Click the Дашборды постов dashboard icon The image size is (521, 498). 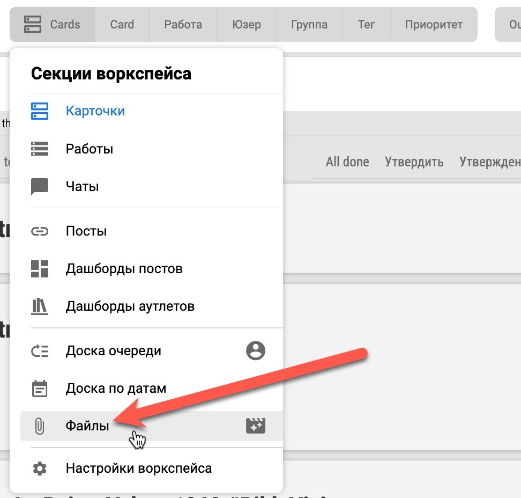coord(40,269)
